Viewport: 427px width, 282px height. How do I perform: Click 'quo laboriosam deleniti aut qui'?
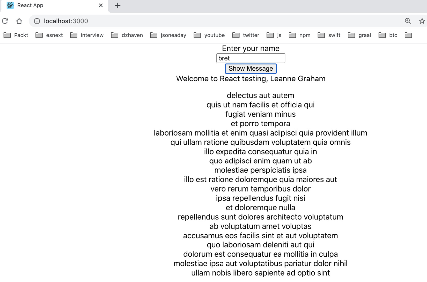[x=261, y=245]
